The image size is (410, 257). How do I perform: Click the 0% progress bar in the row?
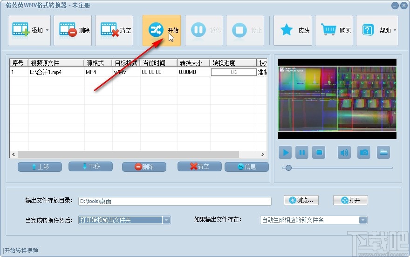234,72
